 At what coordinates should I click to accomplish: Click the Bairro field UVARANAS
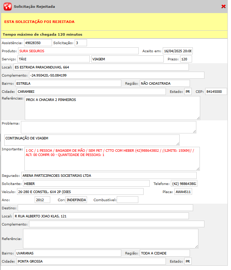click(68, 253)
